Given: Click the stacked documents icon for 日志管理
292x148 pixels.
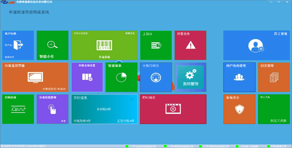Looking at the screenshot, I should click(274, 77).
